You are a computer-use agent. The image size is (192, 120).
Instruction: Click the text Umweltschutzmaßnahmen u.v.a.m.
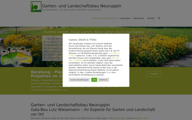coord(50,90)
